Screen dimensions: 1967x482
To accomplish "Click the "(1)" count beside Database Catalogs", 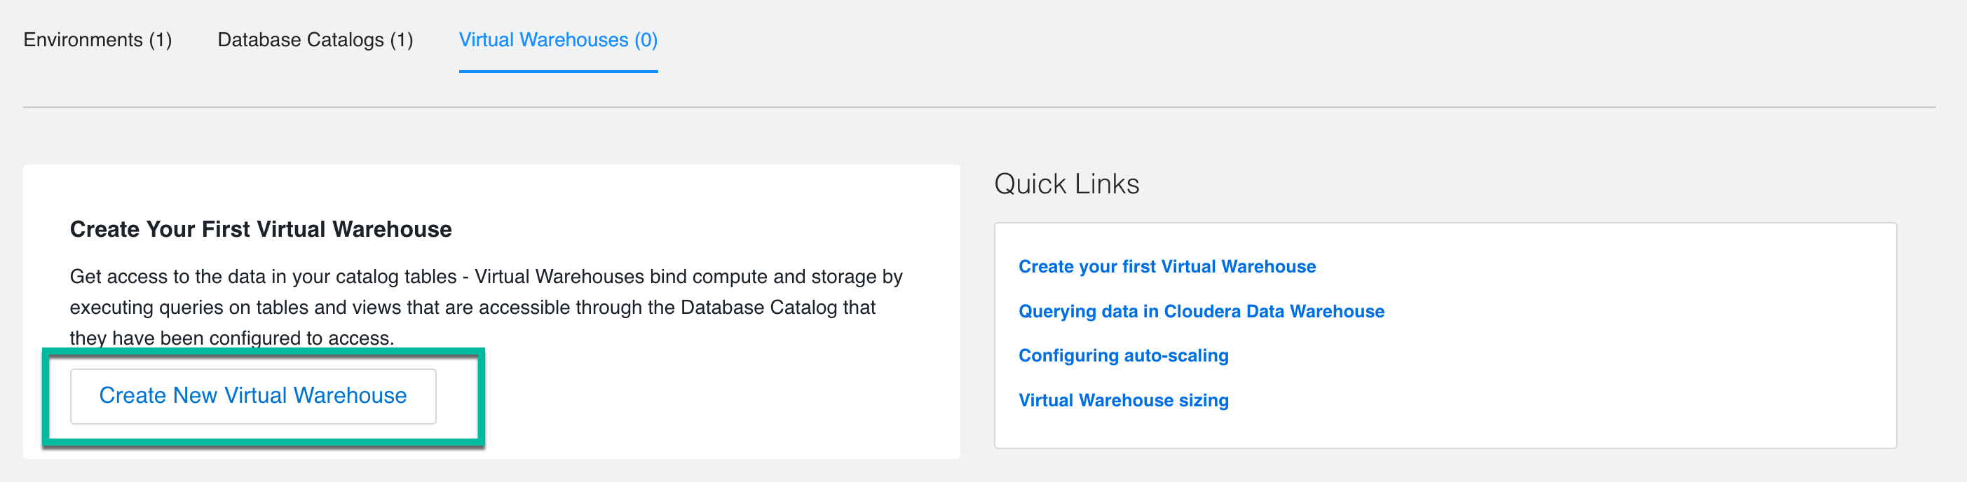I will [x=402, y=40].
